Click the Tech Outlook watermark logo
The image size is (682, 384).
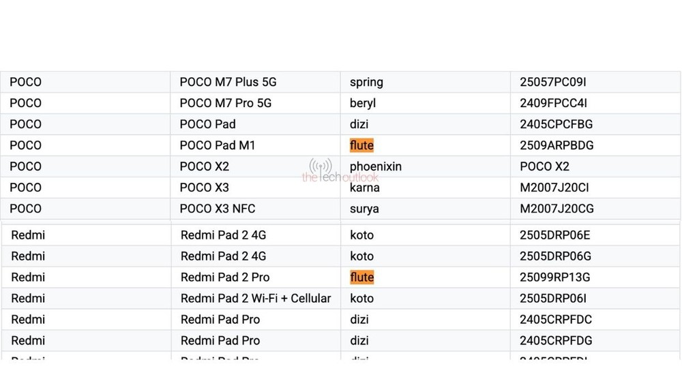[321, 171]
